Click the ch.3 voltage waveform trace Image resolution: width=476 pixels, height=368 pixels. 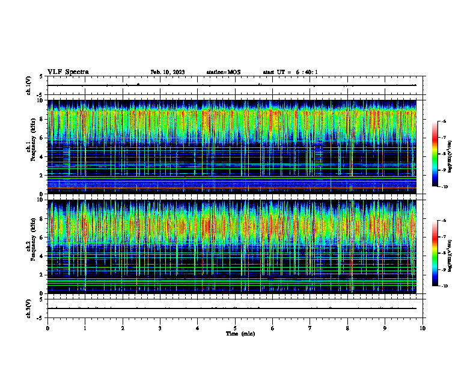pos(232,308)
